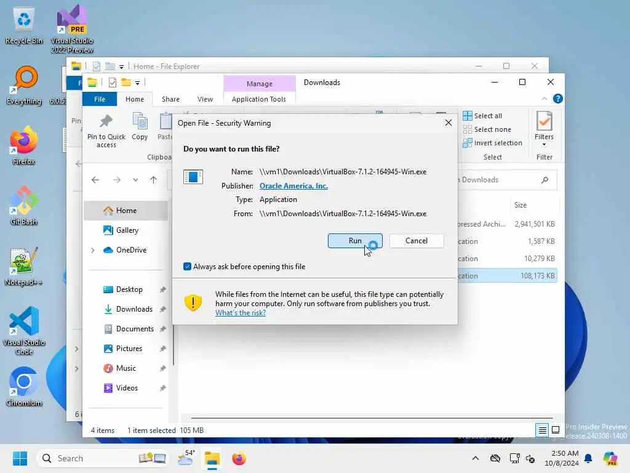630x473 pixels.
Task: Select the Manage contextual tab
Action: [x=259, y=84]
